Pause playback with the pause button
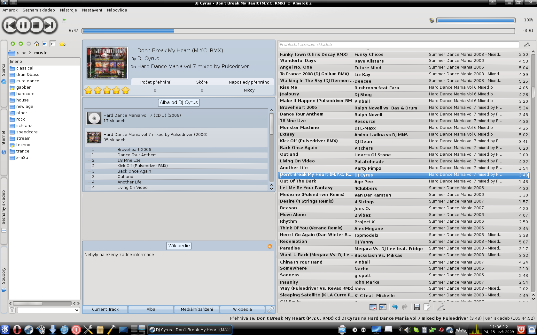Viewport: 537px width, 335px height. (x=23, y=25)
